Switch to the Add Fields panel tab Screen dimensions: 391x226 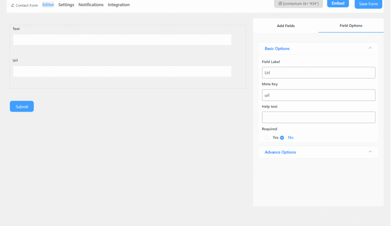point(286,26)
